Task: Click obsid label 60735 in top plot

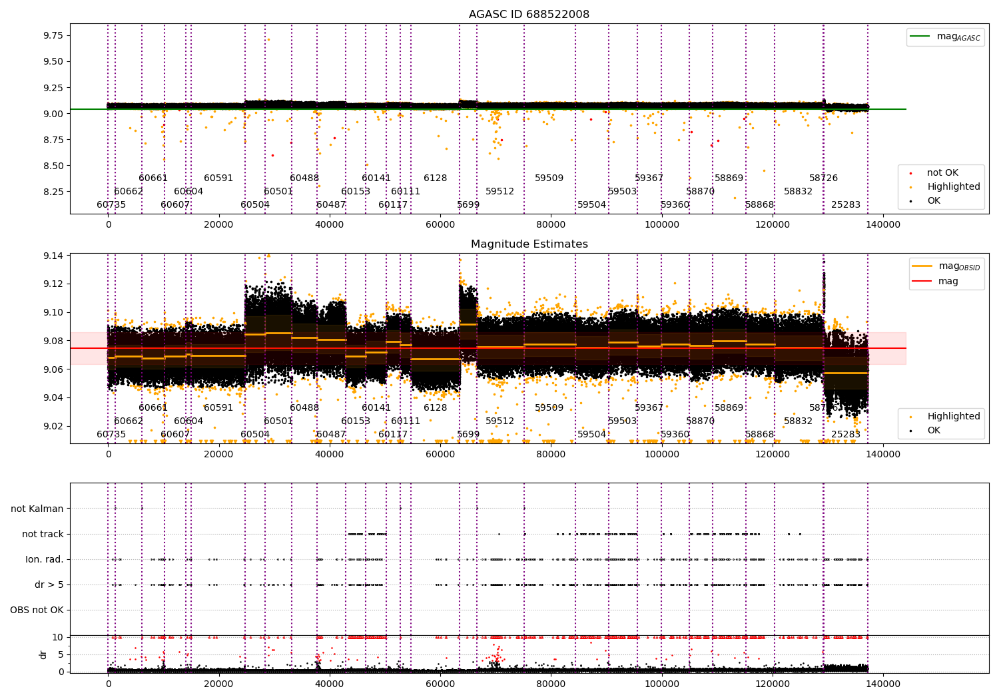Action: tap(111, 205)
